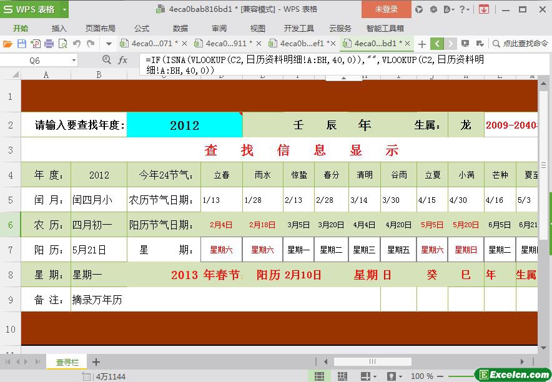This screenshot has height=382, width=552.
Task: Add a new document tab with plus
Action: point(422,44)
